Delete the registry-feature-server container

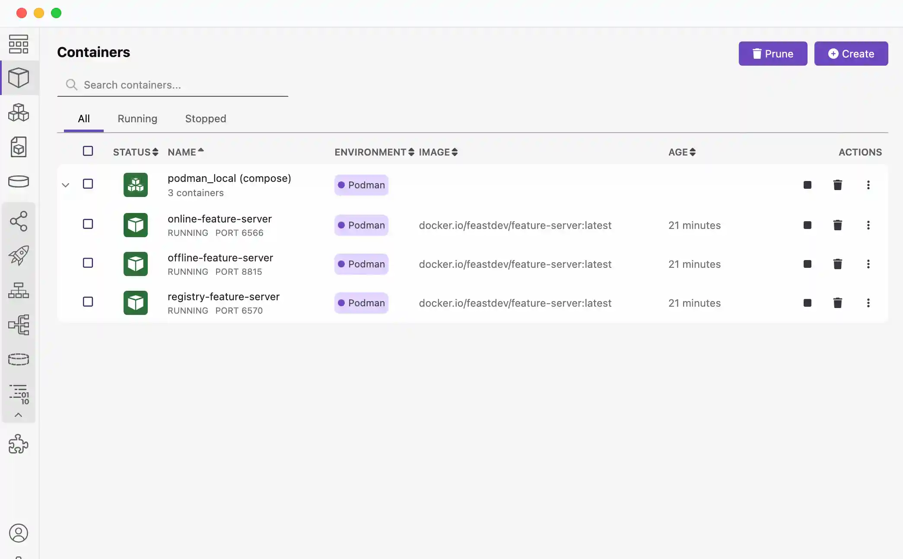[837, 303]
